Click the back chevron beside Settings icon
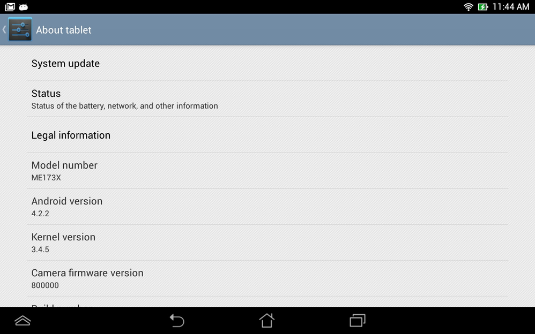Screen dimensions: 535x334 coord(4,29)
